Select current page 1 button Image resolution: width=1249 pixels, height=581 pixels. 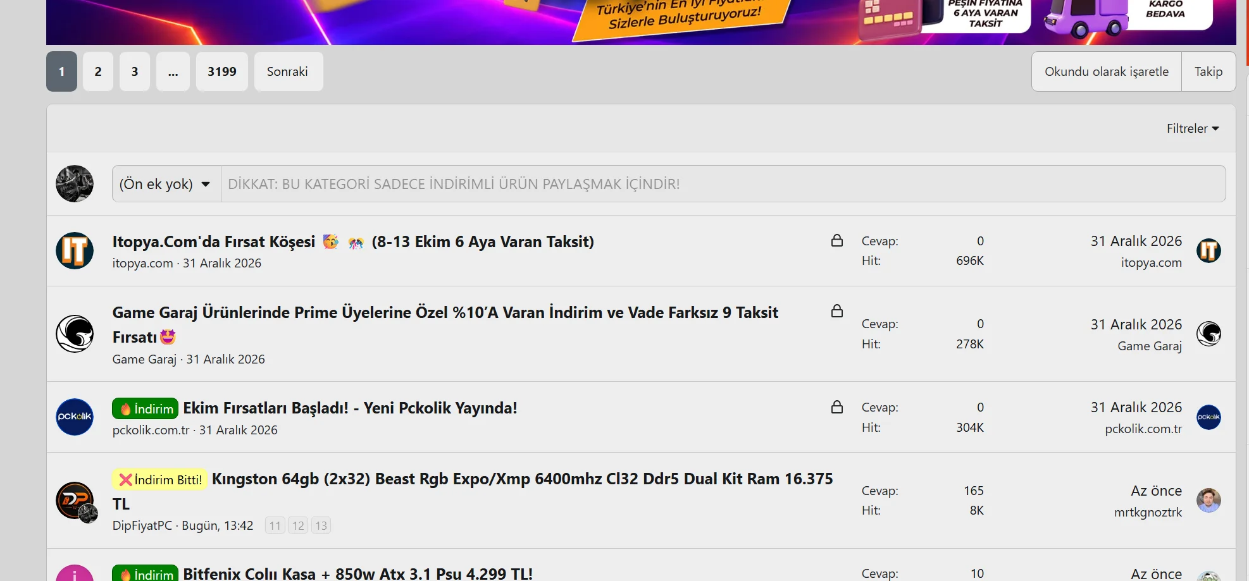pos(61,71)
